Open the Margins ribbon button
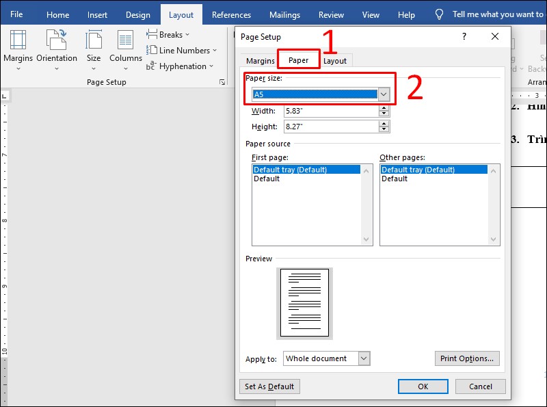This screenshot has height=407, width=547. click(18, 47)
